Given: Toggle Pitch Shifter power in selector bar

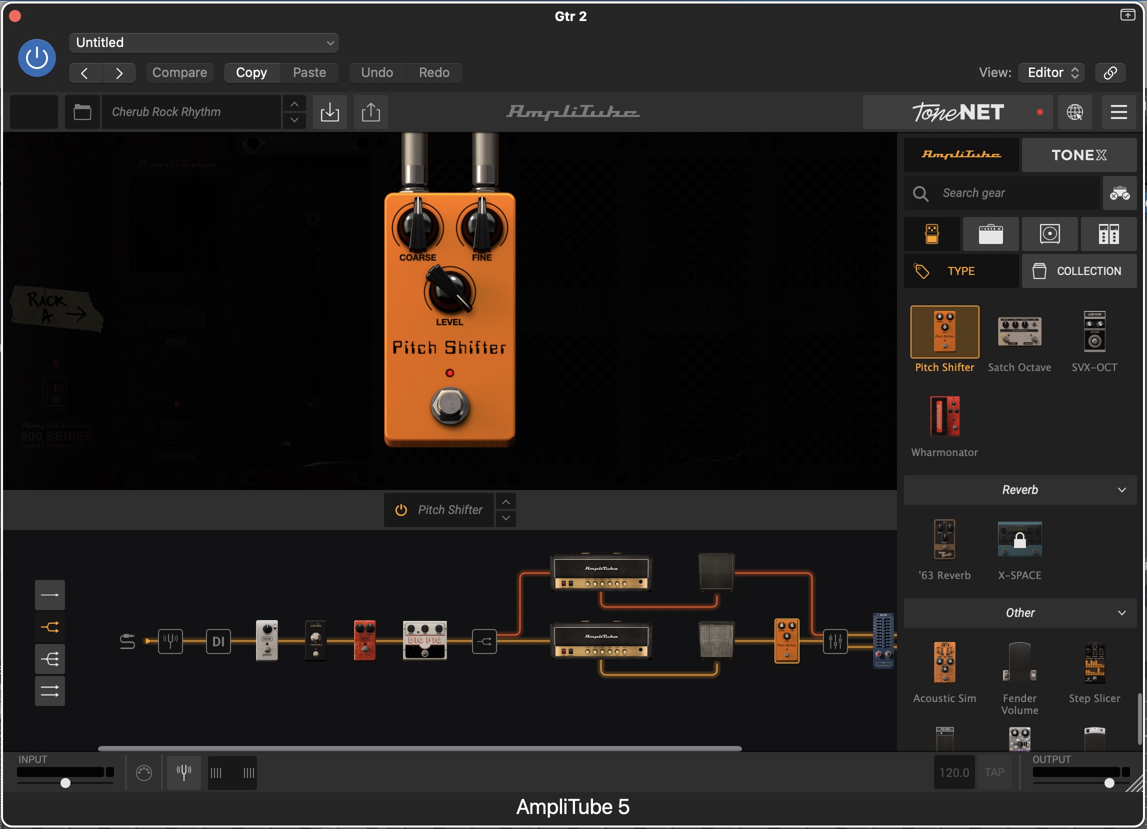Looking at the screenshot, I should click(401, 510).
